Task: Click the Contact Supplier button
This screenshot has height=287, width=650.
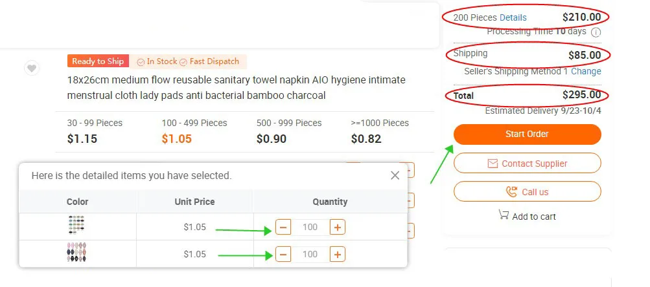Action: tap(527, 164)
